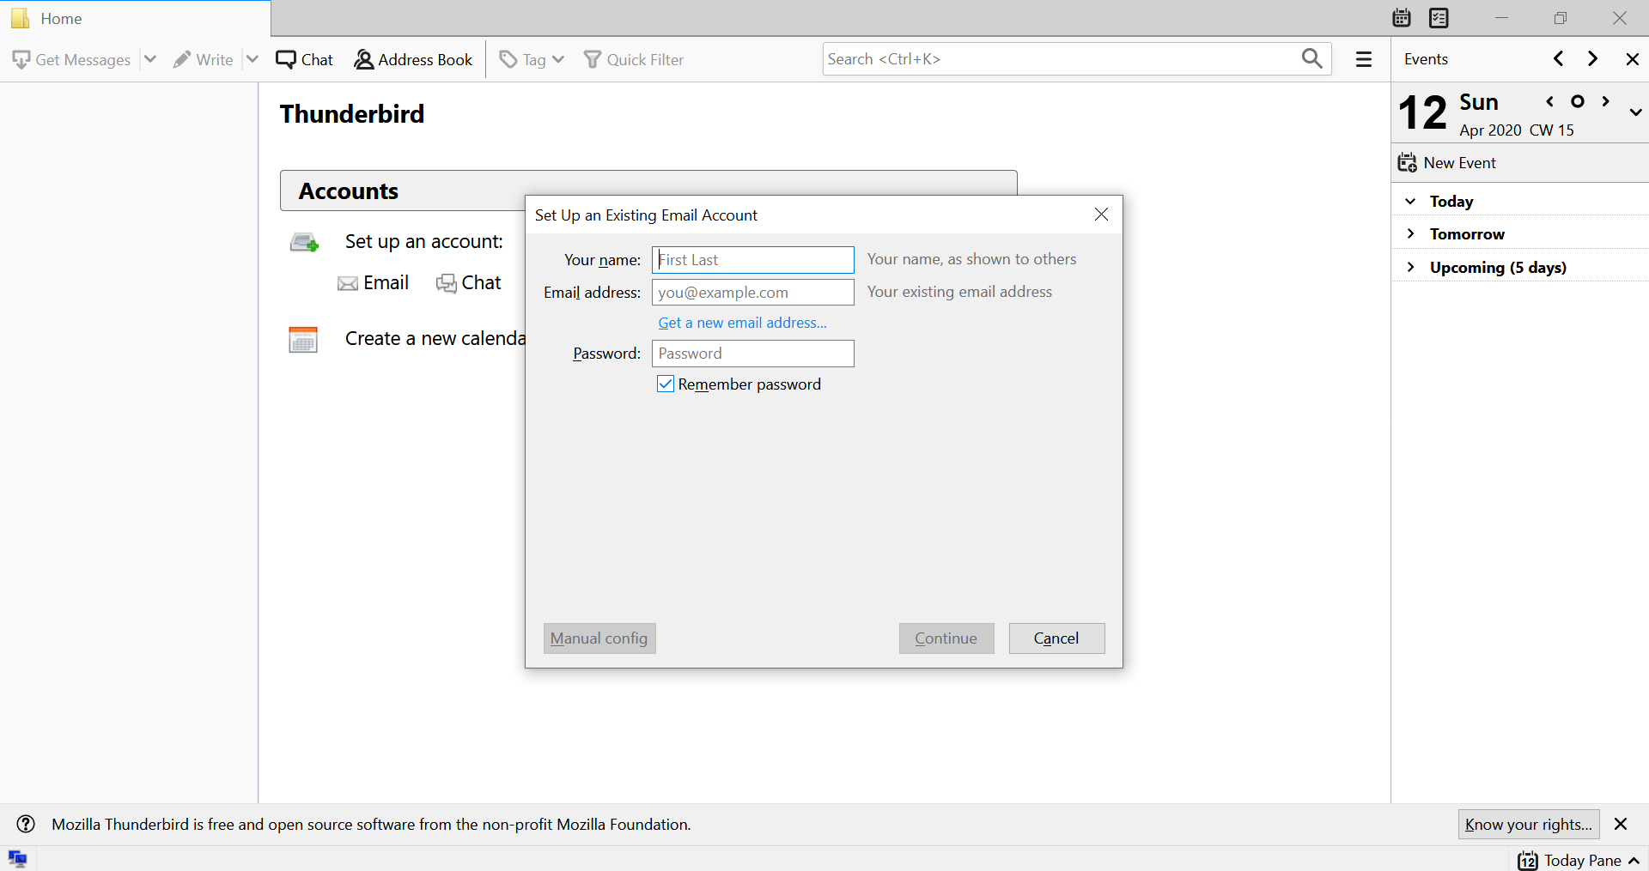The image size is (1649, 871).
Task: Focus the Email address input field
Action: 753,293
